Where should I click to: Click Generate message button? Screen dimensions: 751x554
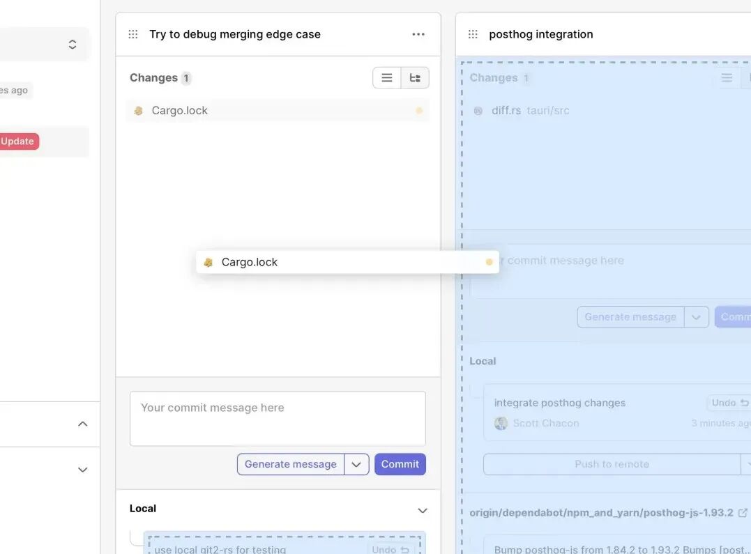291,464
